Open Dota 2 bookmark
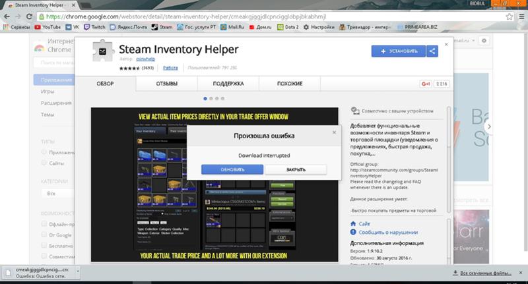Image resolution: width=528 pixels, height=284 pixels. [x=288, y=27]
